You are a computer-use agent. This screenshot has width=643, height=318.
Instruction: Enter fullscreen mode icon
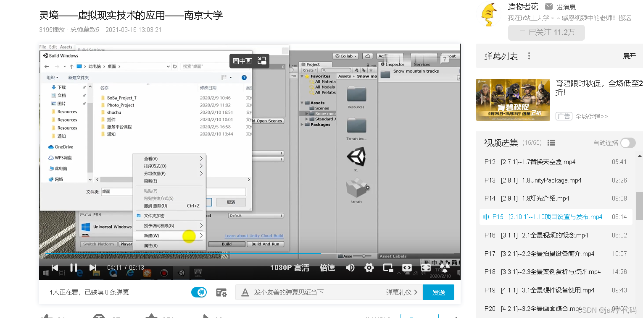tap(426, 268)
